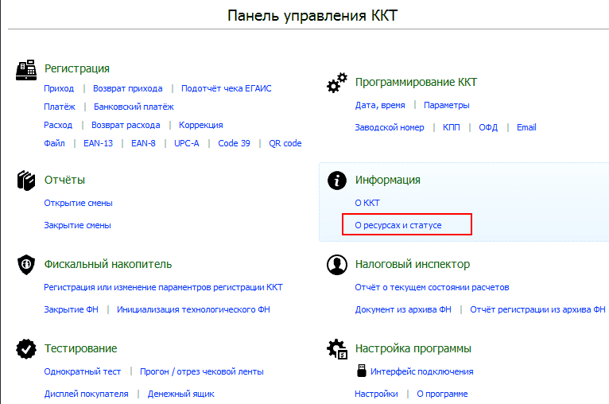Click the Регистрация section heading
This screenshot has width=609, height=404.
(77, 68)
